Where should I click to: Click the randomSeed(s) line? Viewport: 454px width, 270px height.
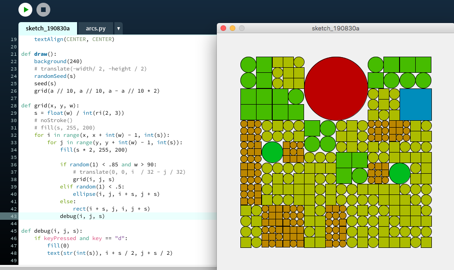pyautogui.click(x=55, y=76)
